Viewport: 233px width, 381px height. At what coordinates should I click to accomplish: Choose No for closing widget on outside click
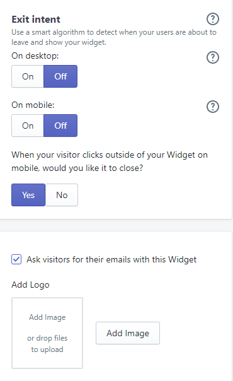point(62,195)
